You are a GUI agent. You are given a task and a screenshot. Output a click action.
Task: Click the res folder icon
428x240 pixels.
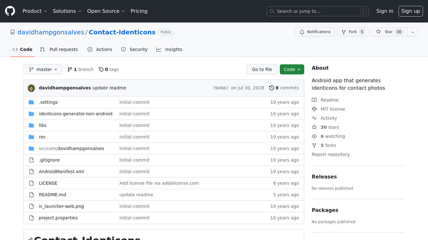pyautogui.click(x=32, y=137)
